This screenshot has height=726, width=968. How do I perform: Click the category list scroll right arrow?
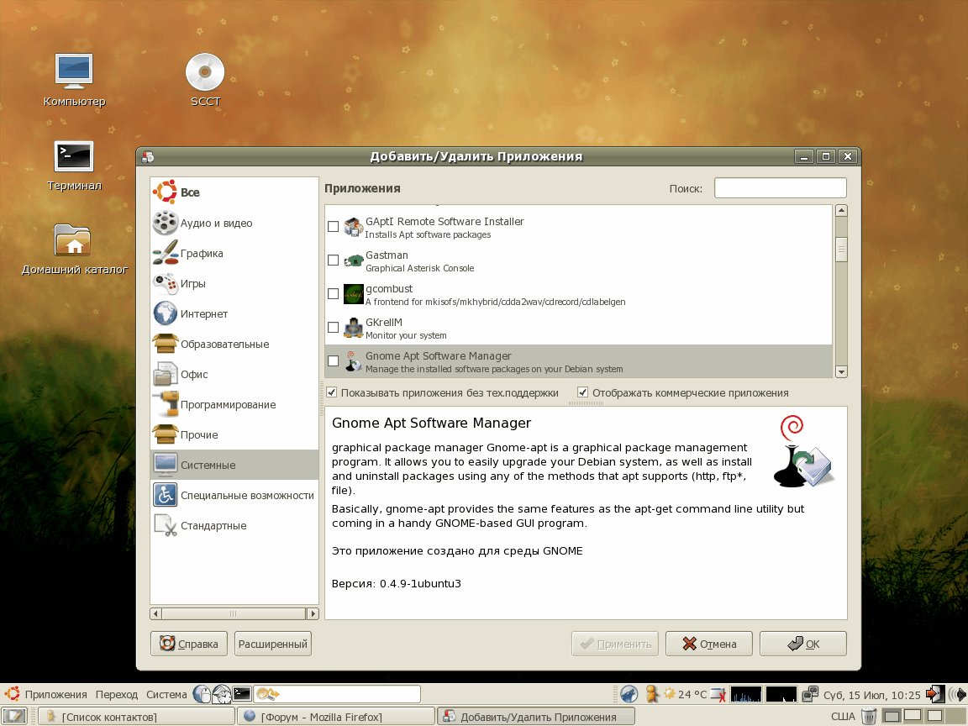pos(313,613)
